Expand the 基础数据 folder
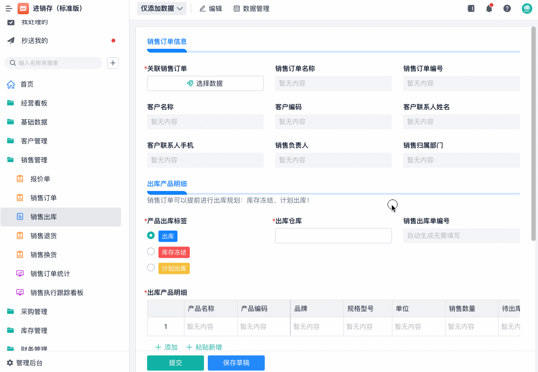 click(61, 122)
